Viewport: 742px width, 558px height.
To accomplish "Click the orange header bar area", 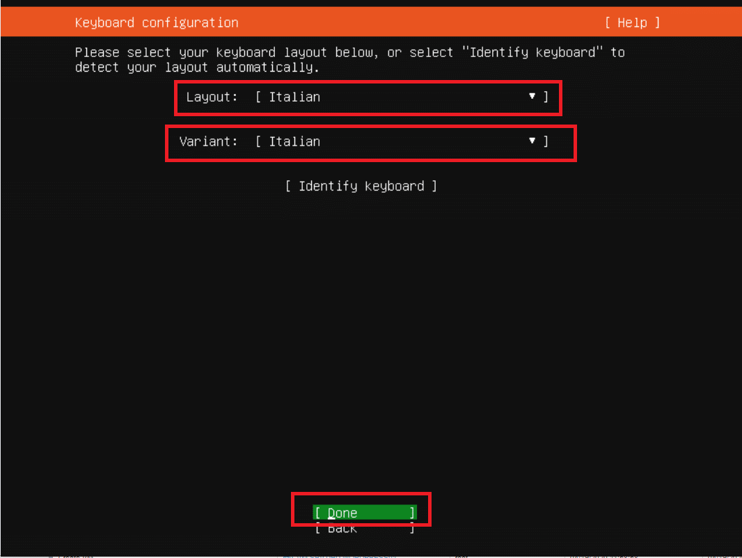I will click(371, 22).
